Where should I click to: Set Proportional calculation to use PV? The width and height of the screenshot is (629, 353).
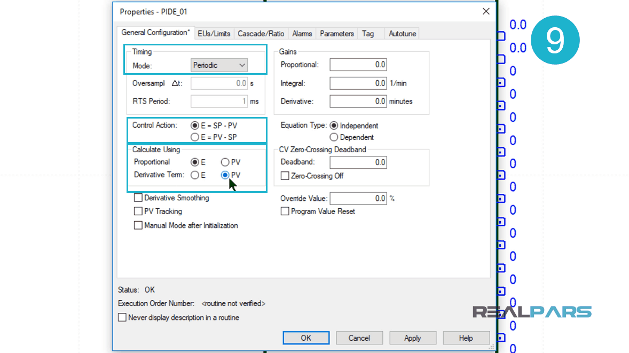pyautogui.click(x=225, y=162)
